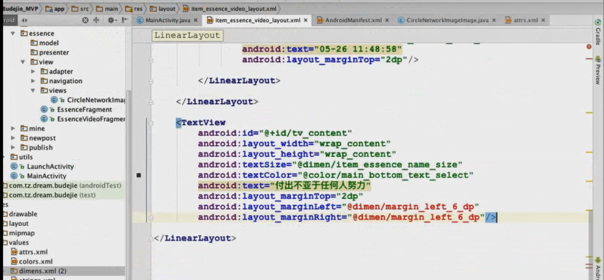Click the app breadcrumb in navigation bar
Screen dimensions: 604x280
(x=56, y=8)
